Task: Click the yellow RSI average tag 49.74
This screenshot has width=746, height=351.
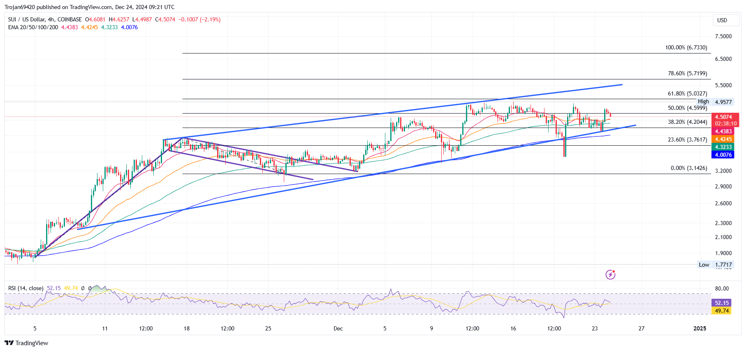Action: pos(722,311)
